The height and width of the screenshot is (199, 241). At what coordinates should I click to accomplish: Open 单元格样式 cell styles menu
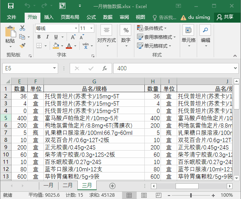point(154,46)
